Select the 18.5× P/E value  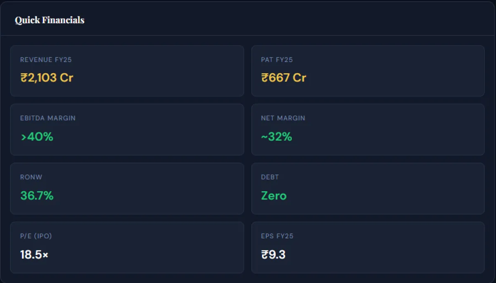point(34,254)
